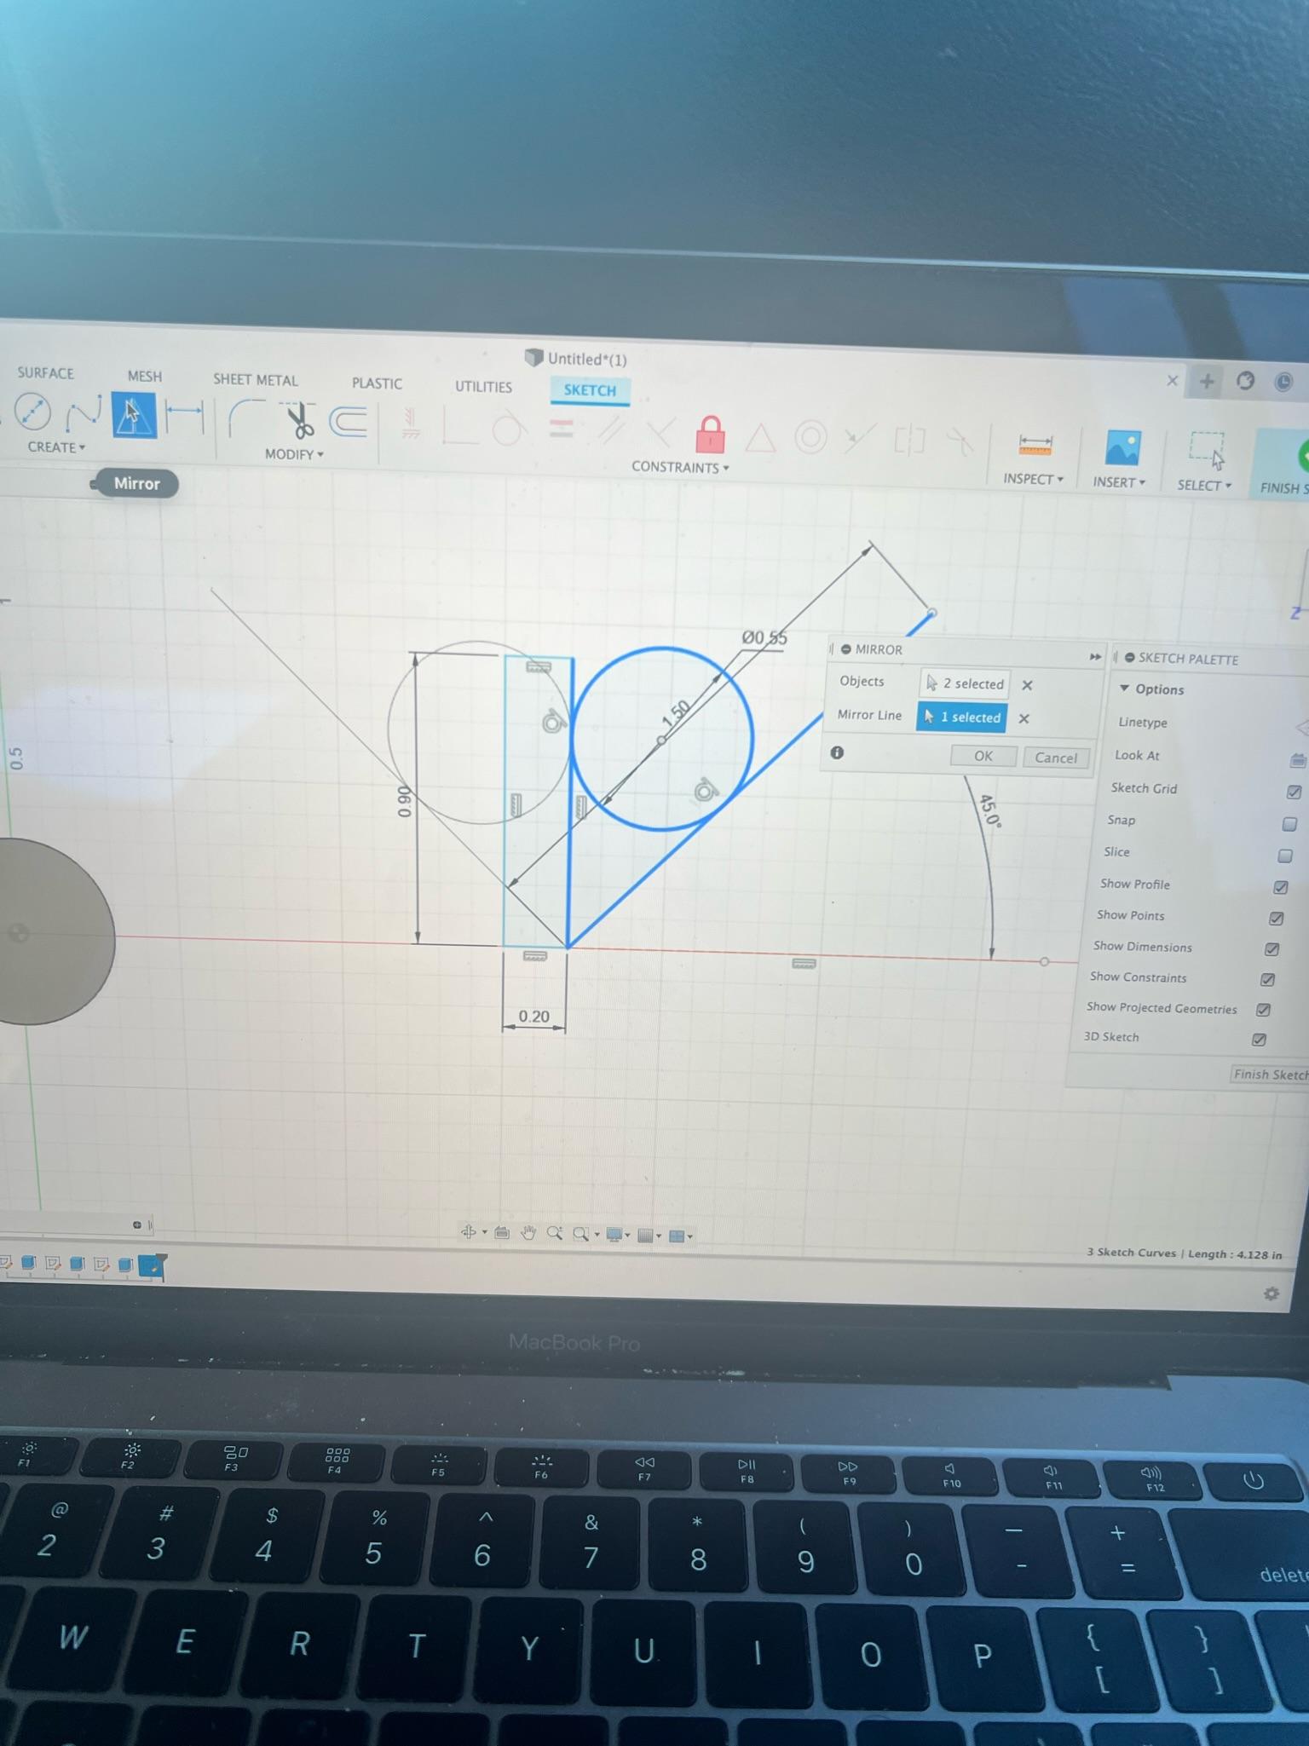The width and height of the screenshot is (1309, 1746).
Task: Click the Objects '2 selected' selector
Action: click(965, 683)
